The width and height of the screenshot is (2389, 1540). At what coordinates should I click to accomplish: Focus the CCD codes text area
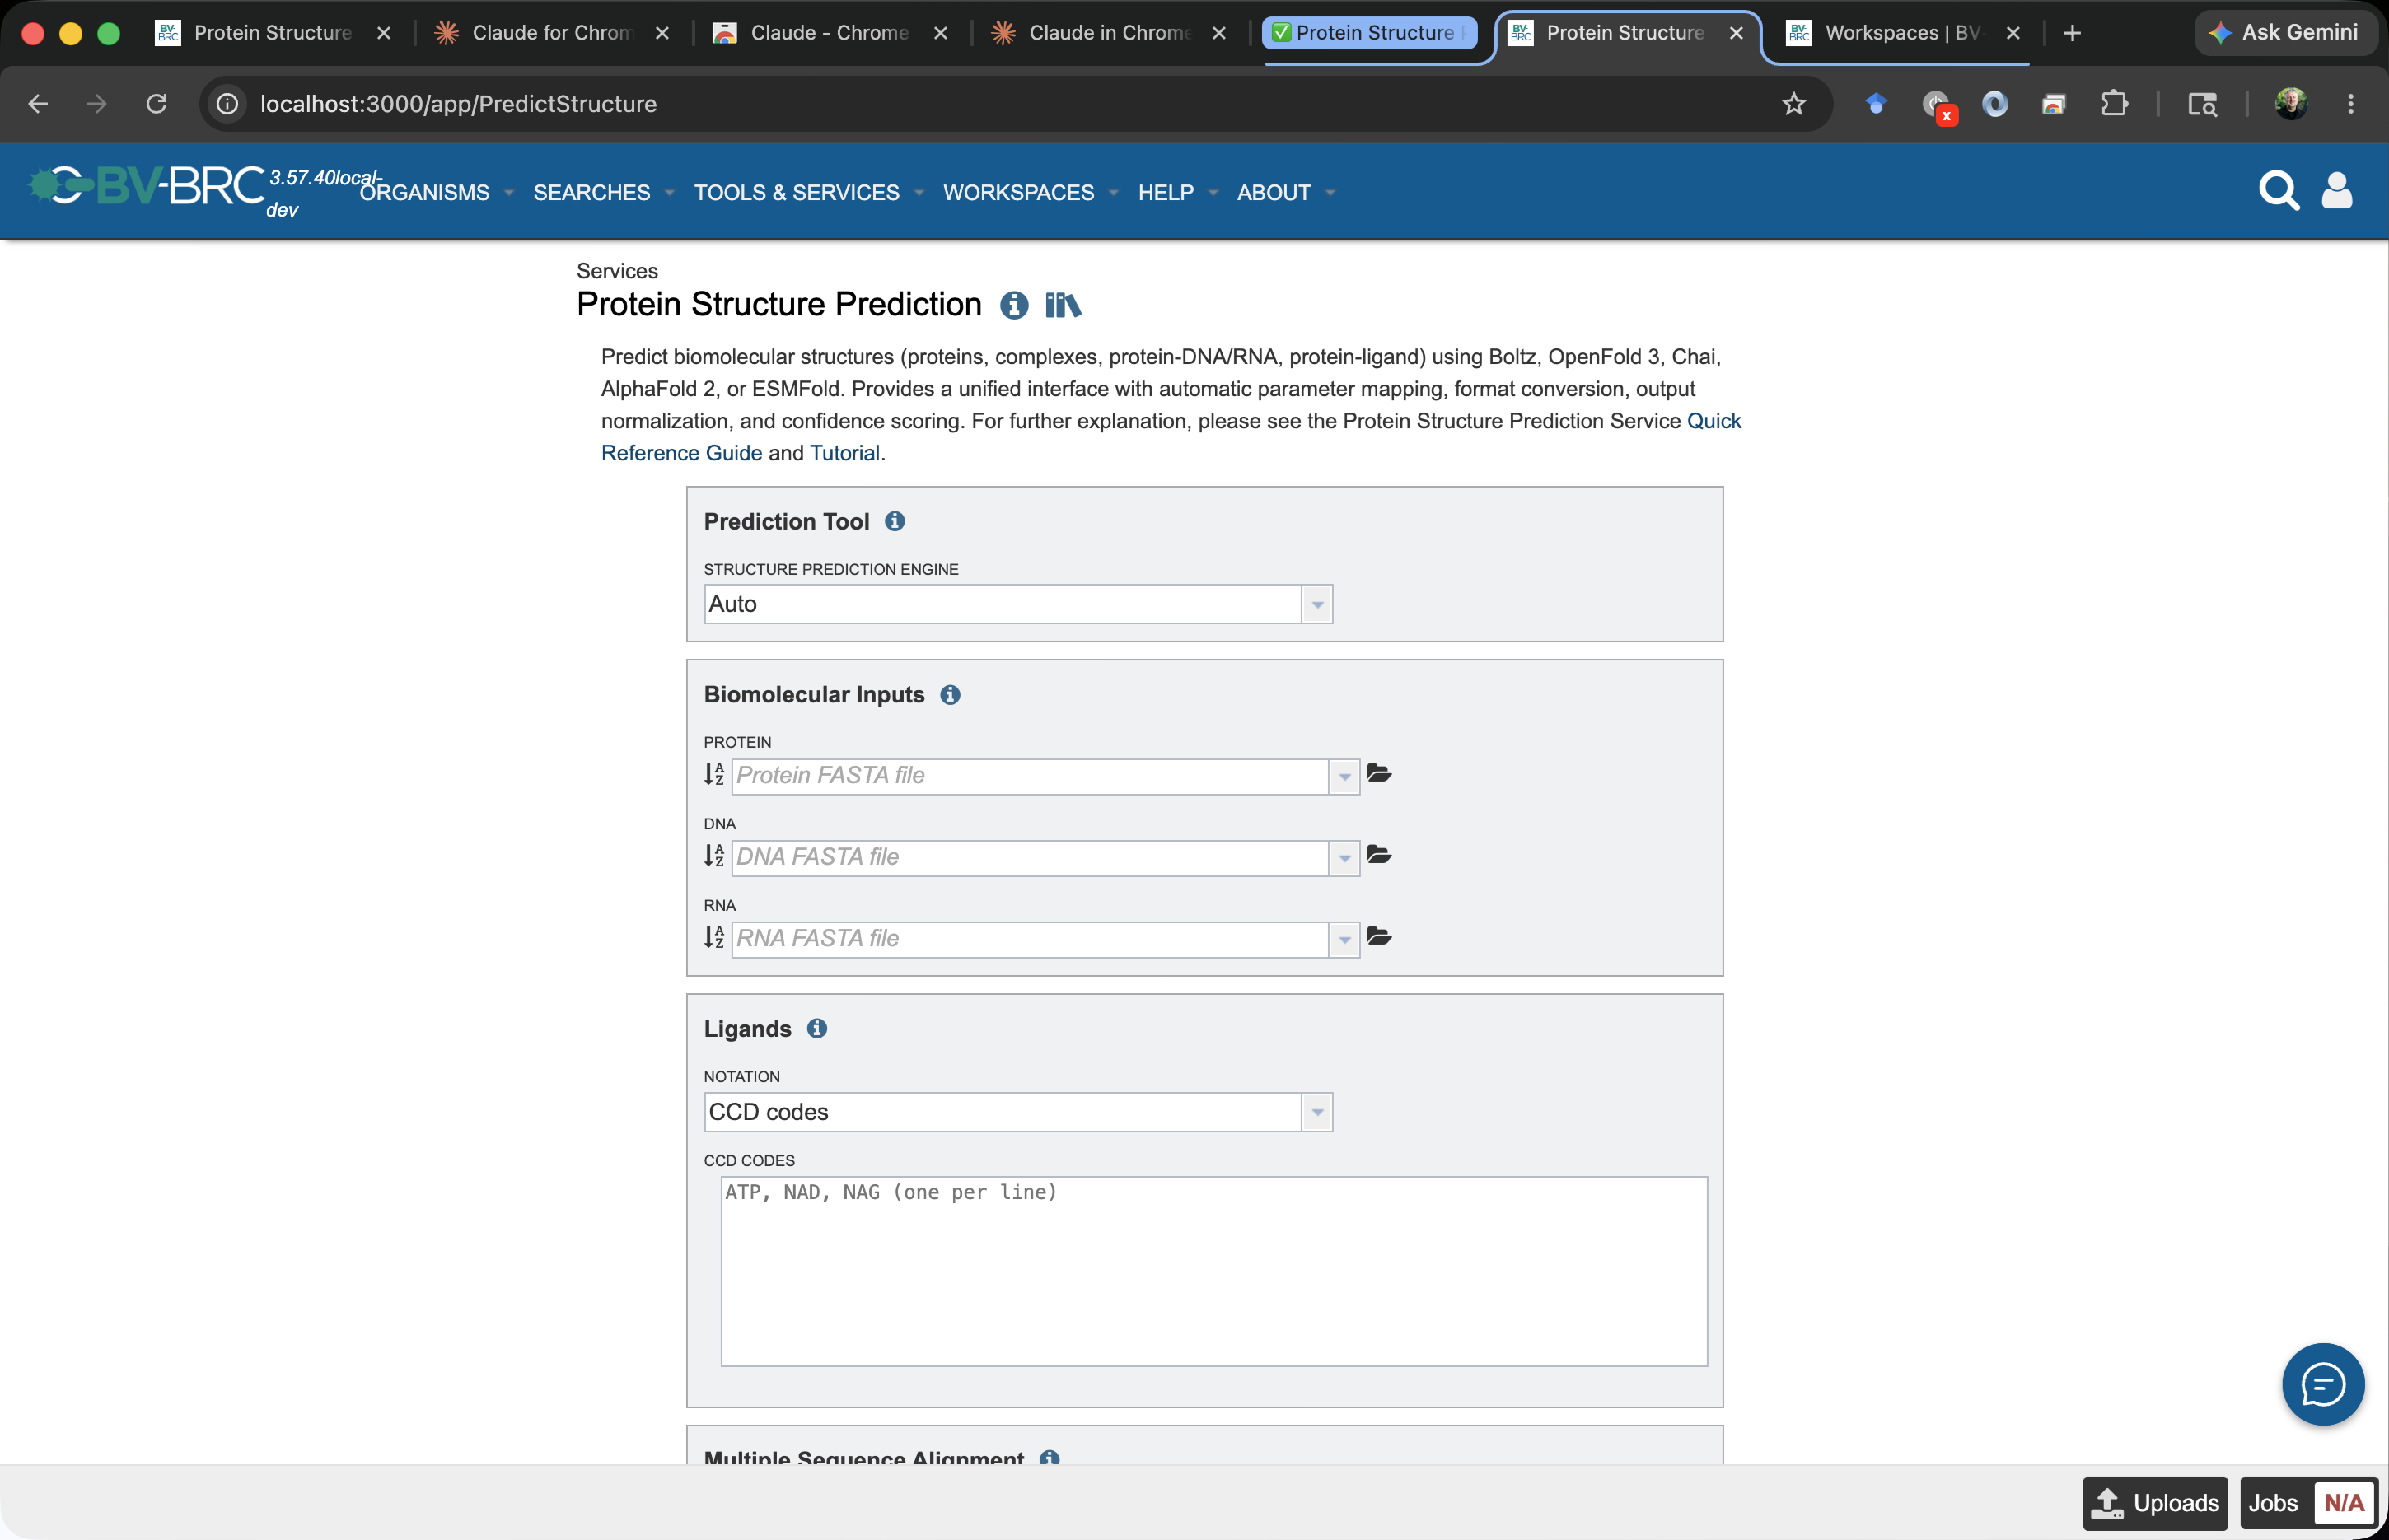pyautogui.click(x=1214, y=1271)
